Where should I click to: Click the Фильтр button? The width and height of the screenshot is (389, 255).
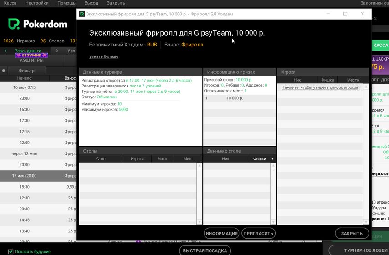tap(26, 71)
